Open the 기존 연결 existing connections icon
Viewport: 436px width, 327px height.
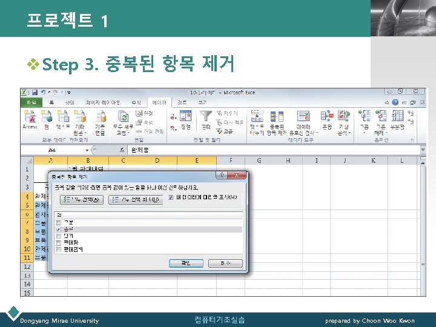(x=100, y=116)
